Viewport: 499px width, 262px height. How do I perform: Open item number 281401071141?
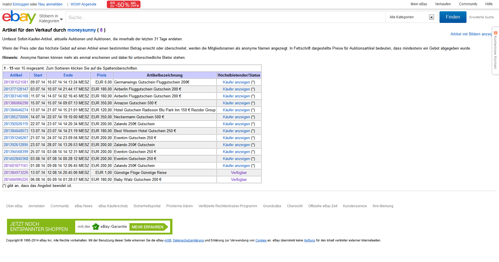tap(16, 166)
